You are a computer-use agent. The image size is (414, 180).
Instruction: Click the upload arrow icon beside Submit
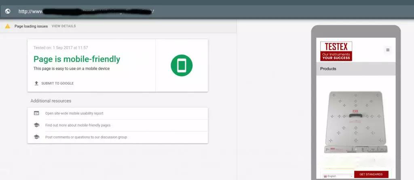point(36,83)
